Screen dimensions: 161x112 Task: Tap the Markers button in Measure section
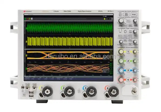coord(125,44)
